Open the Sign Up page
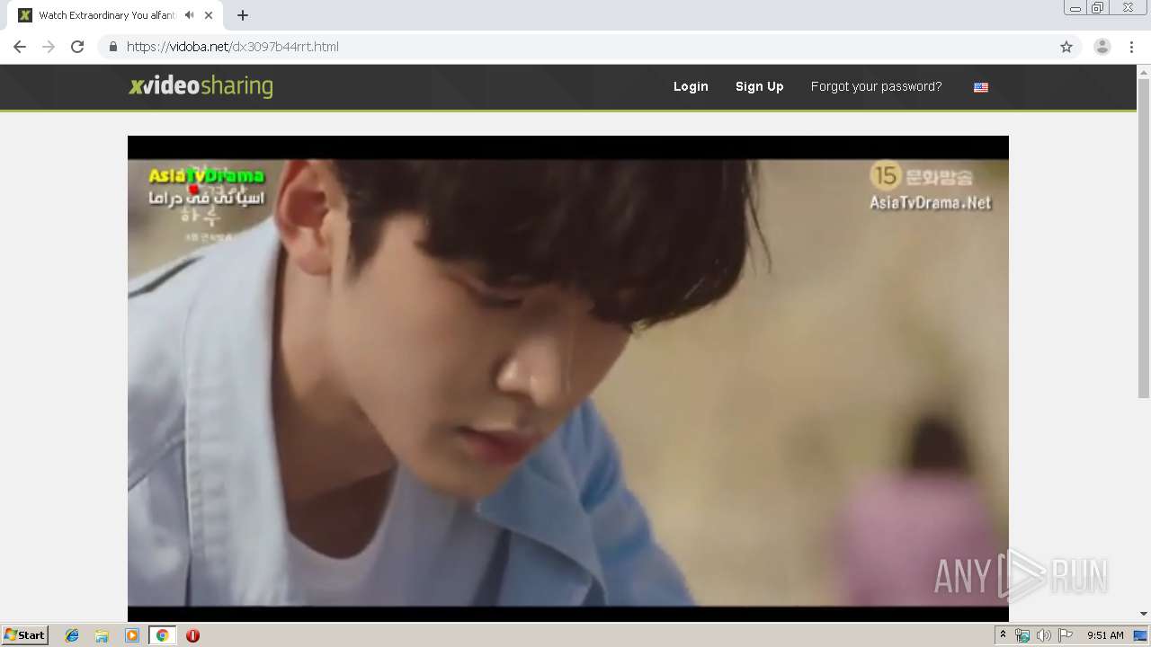Viewport: 1151px width, 647px height. tap(759, 86)
